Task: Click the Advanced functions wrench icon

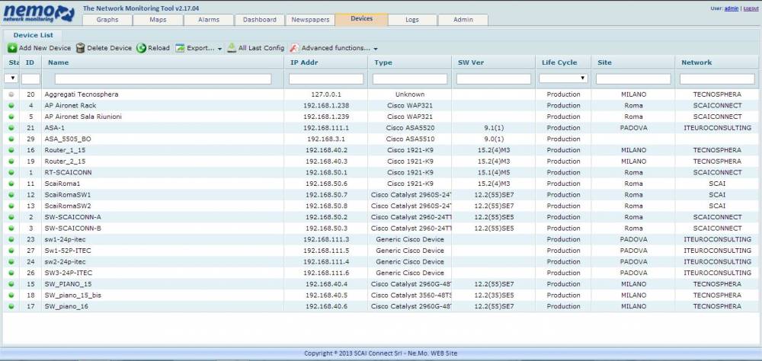Action: click(x=294, y=48)
